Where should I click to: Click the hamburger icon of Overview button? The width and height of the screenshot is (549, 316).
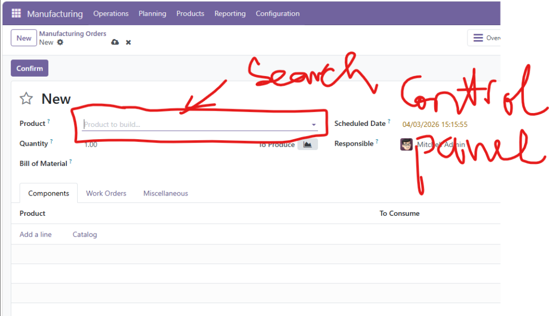(x=478, y=38)
